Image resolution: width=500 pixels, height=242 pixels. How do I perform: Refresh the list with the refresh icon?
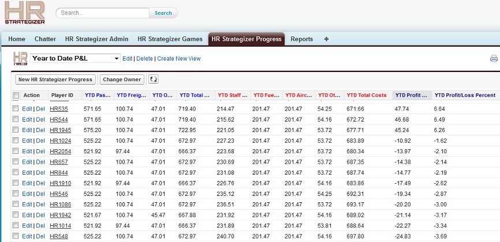(x=154, y=80)
